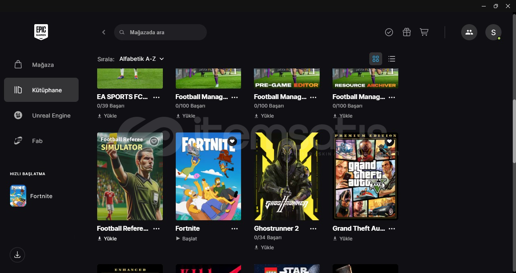Click Yükle under EA SPORTS FC
The width and height of the screenshot is (516, 273).
click(107, 116)
